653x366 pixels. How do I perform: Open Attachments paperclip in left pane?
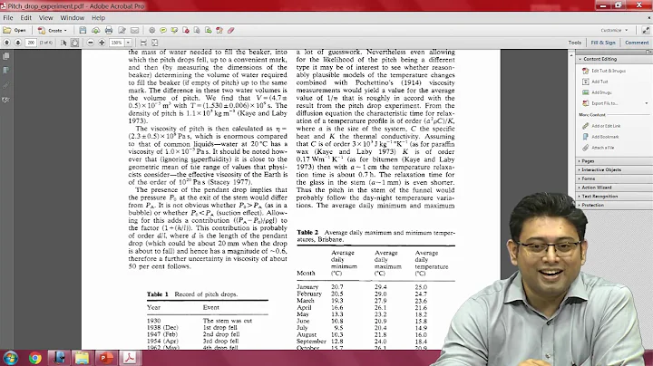[5, 85]
